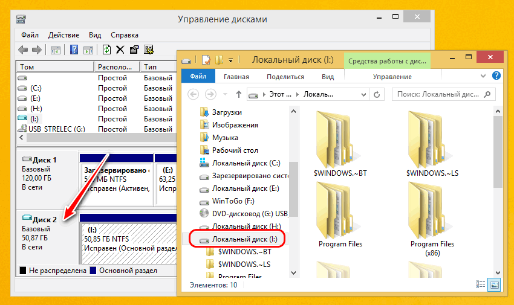This screenshot has width=514, height=305.
Task: Refresh the Explorer address bar location
Action: pos(377,95)
